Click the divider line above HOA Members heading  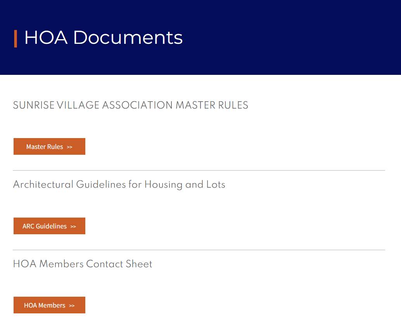coord(199,248)
